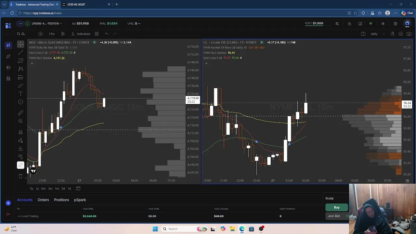
Task: Open the daily layout dropdown
Action: tap(378, 34)
